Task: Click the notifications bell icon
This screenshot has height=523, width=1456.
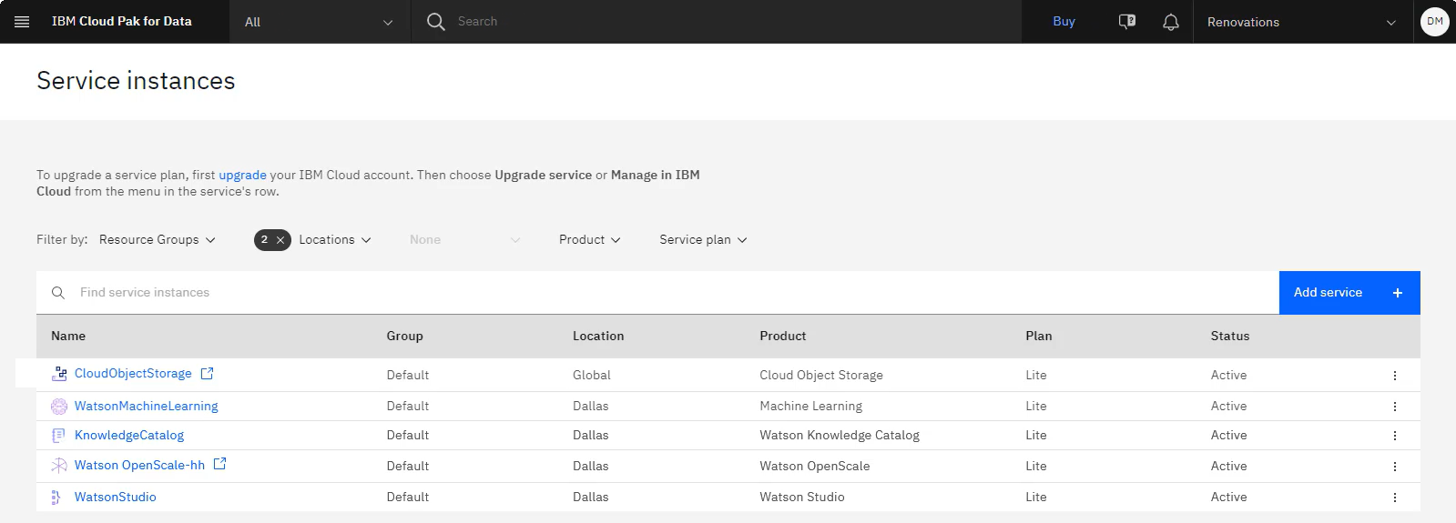Action: pos(1171,22)
